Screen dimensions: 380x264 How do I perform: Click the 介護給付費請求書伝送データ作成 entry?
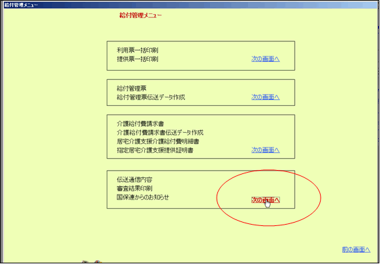tap(160, 133)
